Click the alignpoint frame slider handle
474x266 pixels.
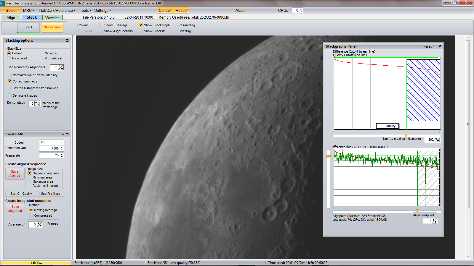[417, 211]
